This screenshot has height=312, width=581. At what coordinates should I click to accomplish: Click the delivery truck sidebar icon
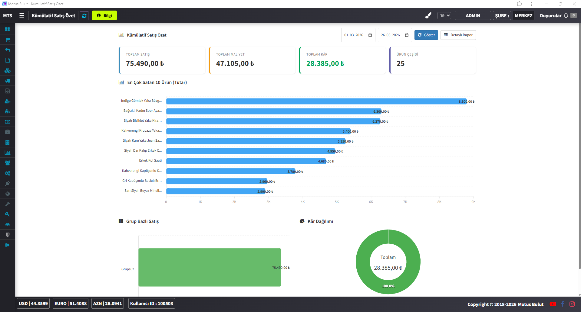8,81
